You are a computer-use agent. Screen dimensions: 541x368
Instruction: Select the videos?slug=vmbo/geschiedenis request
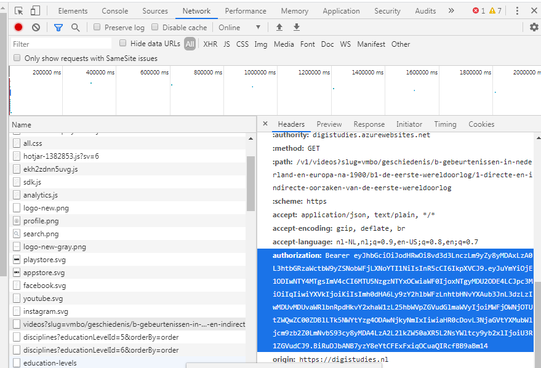click(127, 324)
